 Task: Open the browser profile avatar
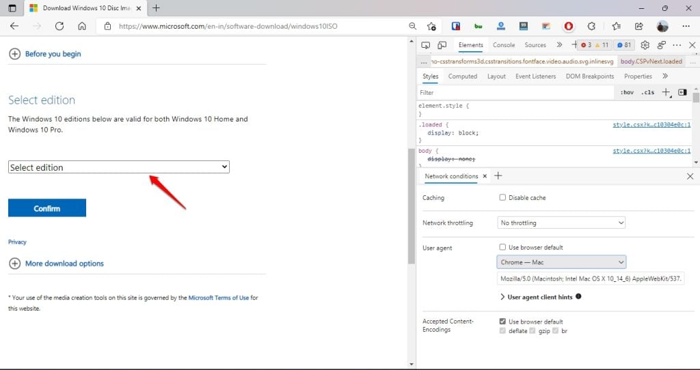point(662,27)
